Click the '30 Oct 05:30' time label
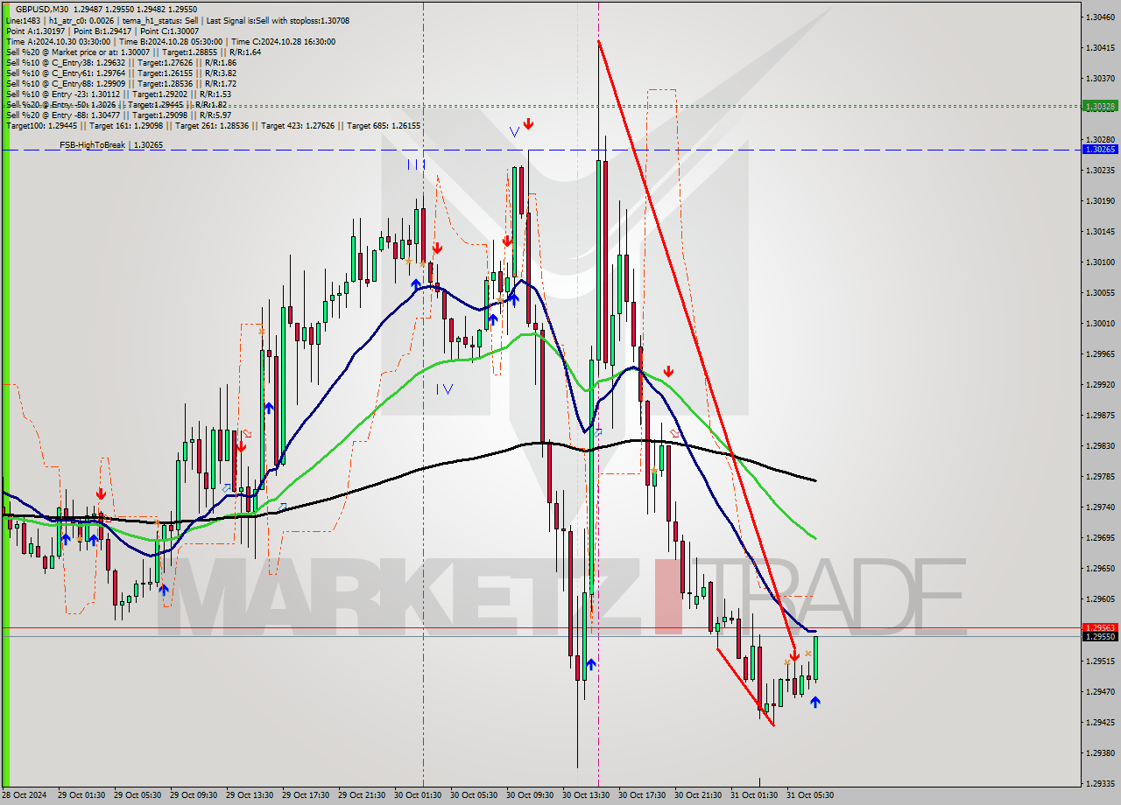The image size is (1121, 805). point(474,795)
